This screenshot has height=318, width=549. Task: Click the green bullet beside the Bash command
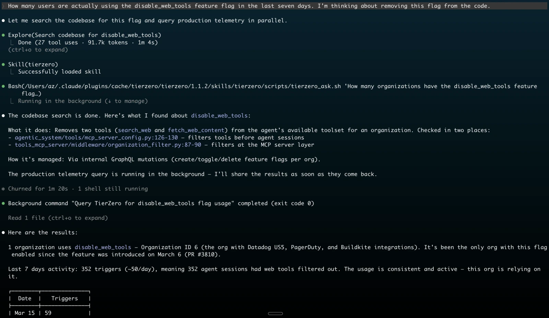pos(3,86)
